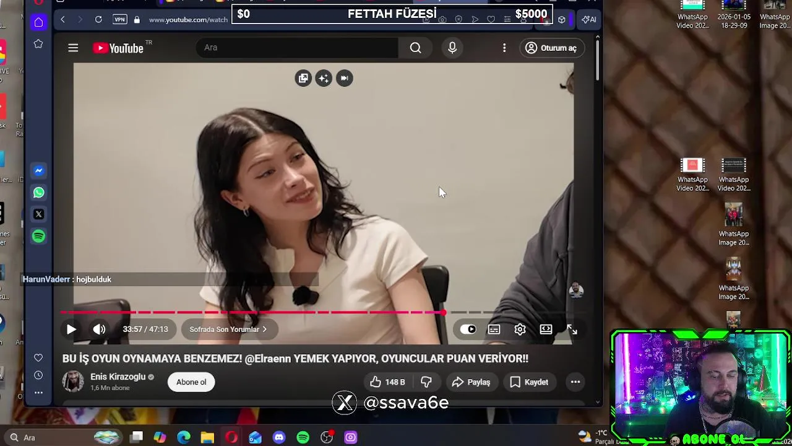Enter fullscreen on the video

[x=572, y=330]
